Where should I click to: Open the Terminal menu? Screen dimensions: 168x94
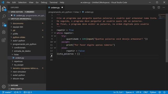click(x=53, y=2)
